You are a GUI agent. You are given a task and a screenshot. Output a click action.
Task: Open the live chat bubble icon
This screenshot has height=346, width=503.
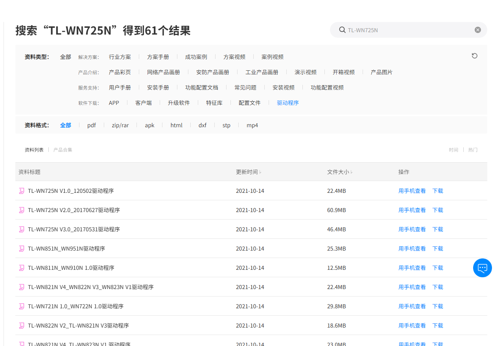coord(483,268)
